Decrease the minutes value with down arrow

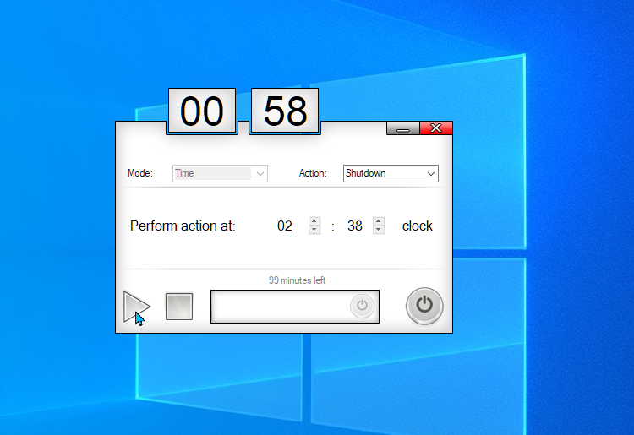(x=379, y=230)
